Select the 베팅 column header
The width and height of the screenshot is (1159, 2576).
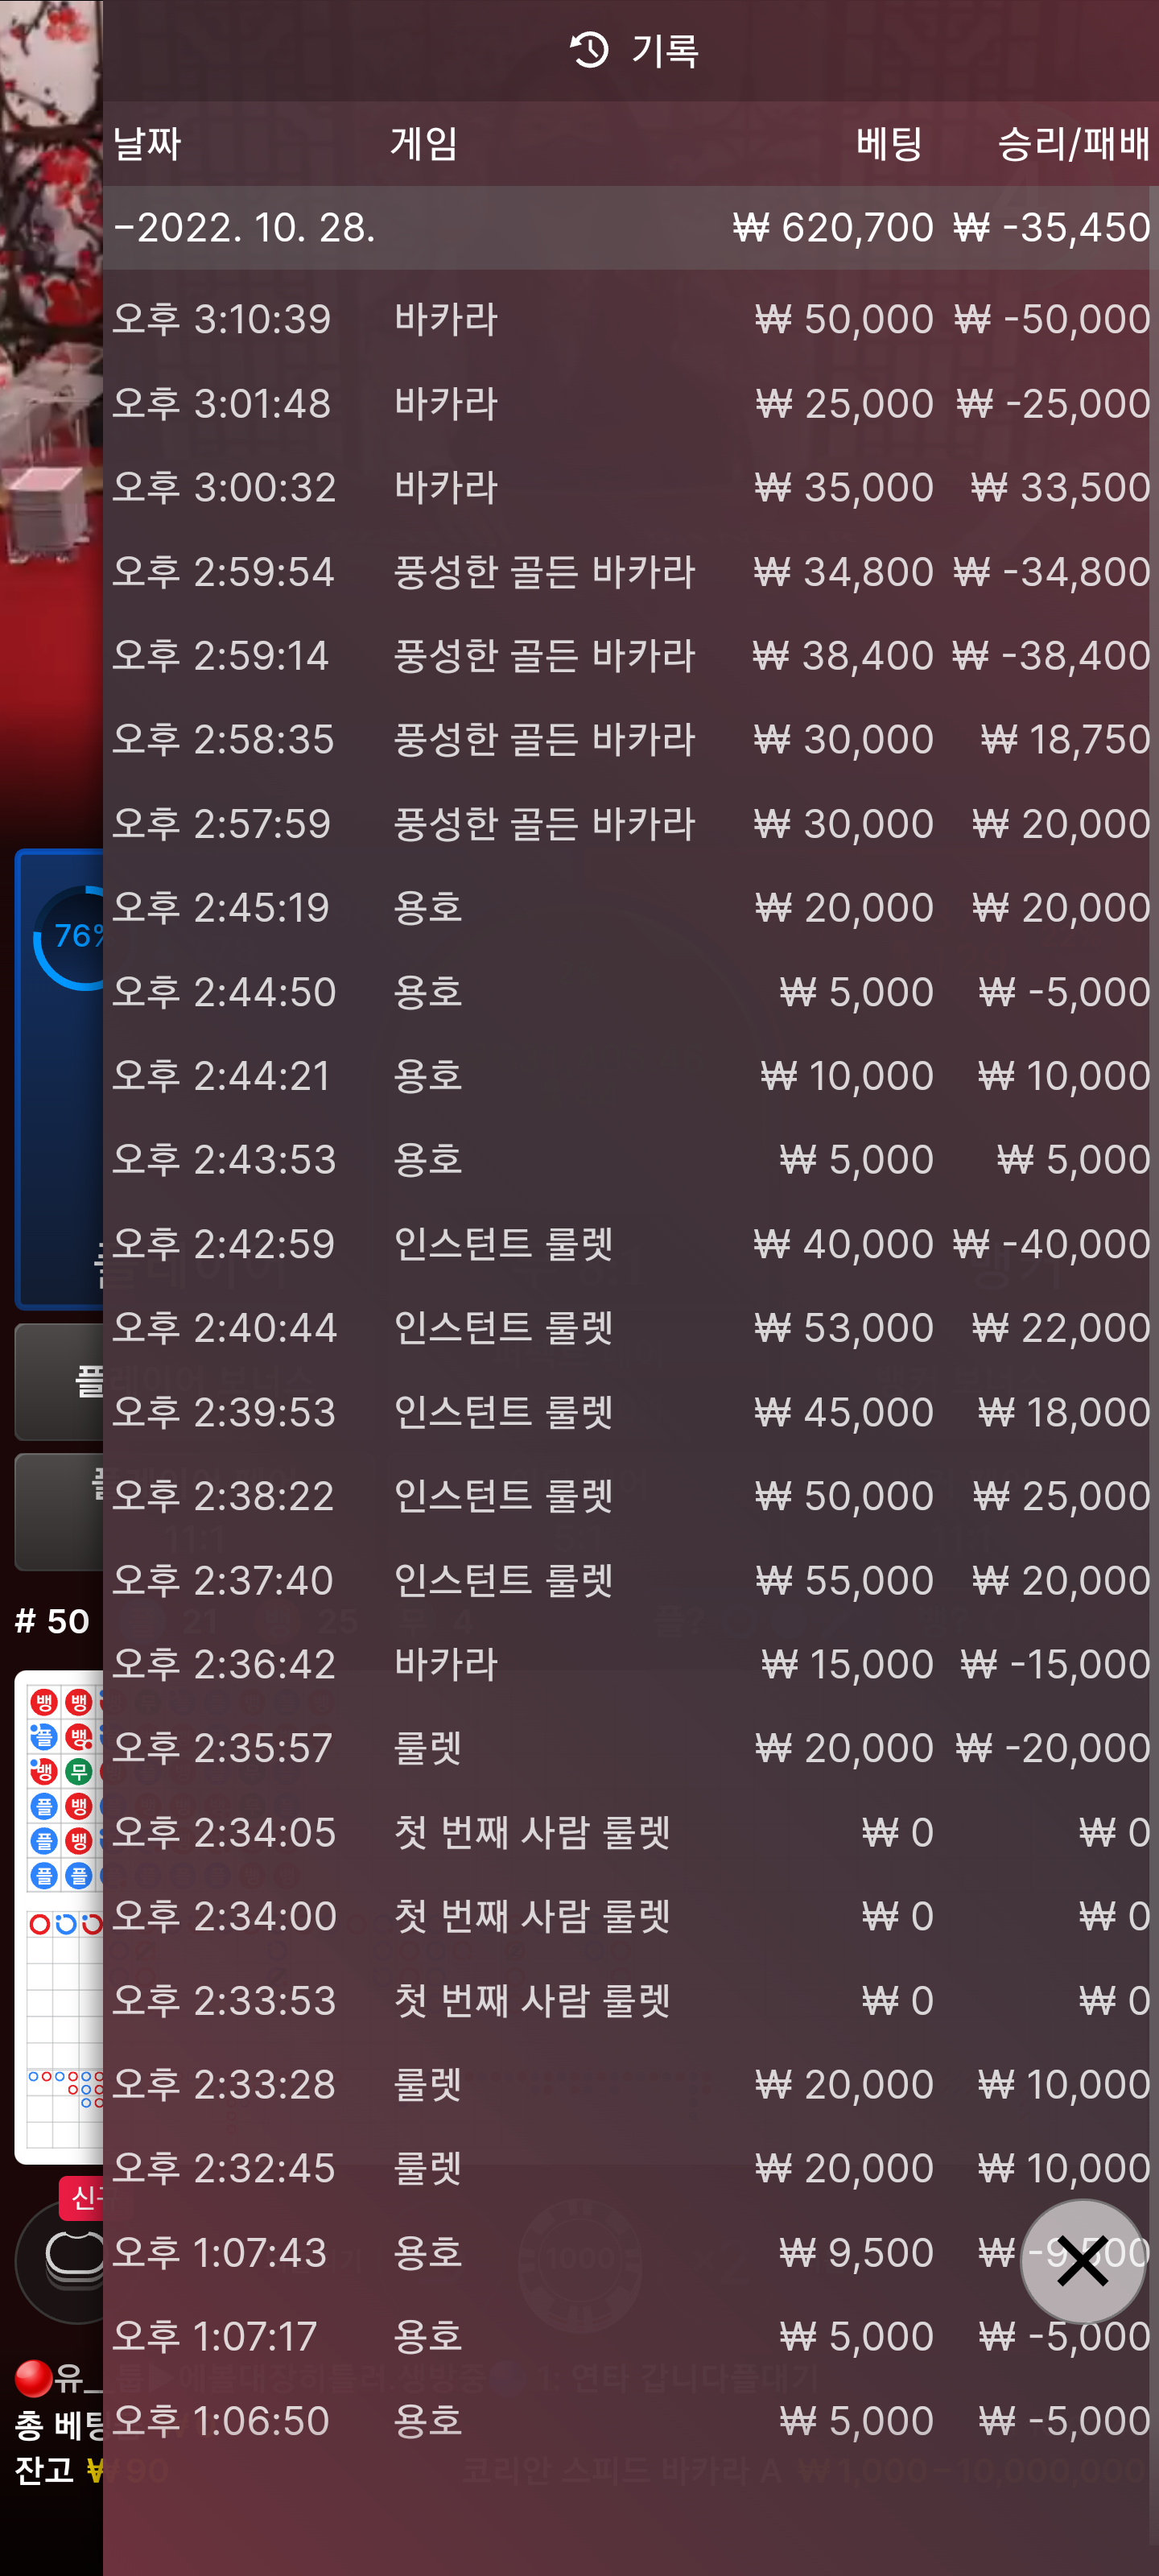coord(889,144)
